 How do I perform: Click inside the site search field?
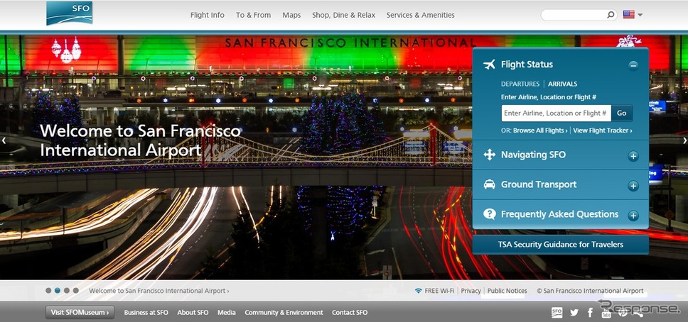pyautogui.click(x=574, y=15)
